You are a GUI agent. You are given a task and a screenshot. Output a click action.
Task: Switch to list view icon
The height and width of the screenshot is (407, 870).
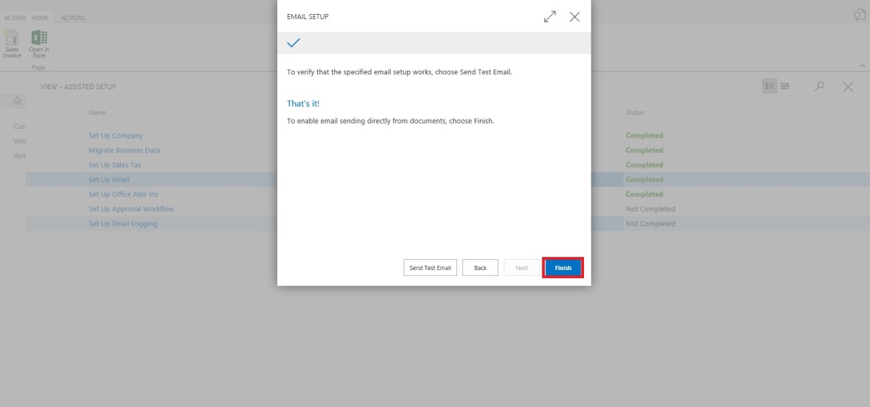pos(770,86)
